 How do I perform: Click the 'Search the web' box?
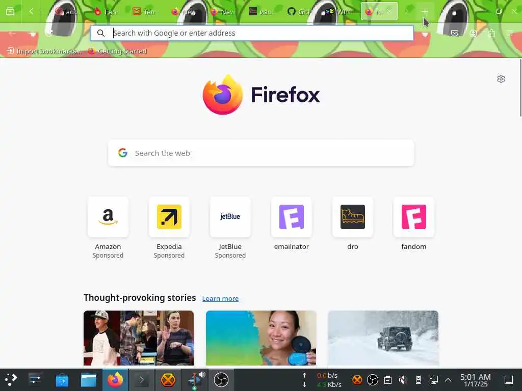(261, 153)
